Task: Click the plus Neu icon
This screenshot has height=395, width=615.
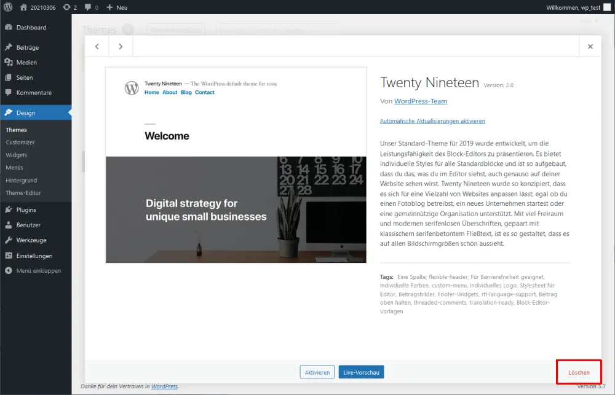Action: coord(109,7)
